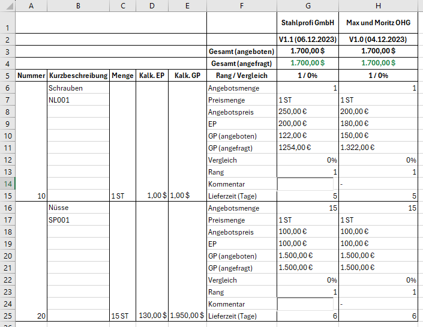The image size is (423, 327).
Task: Click the row 14 header
Action: point(7,184)
